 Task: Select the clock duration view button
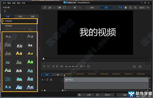click(58, 75)
